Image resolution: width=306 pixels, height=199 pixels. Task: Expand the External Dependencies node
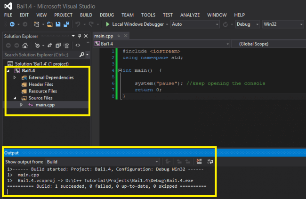coord(15,77)
